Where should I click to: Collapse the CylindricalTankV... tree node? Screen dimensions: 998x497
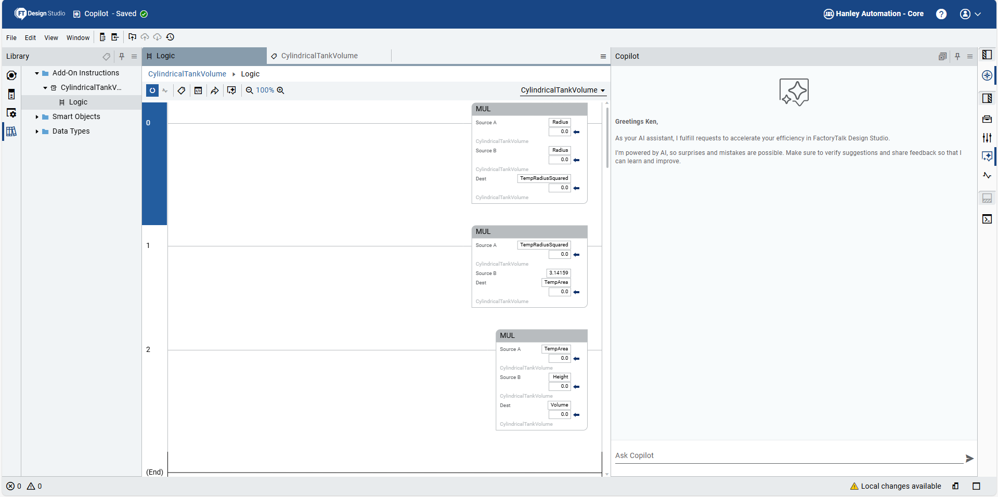[45, 88]
